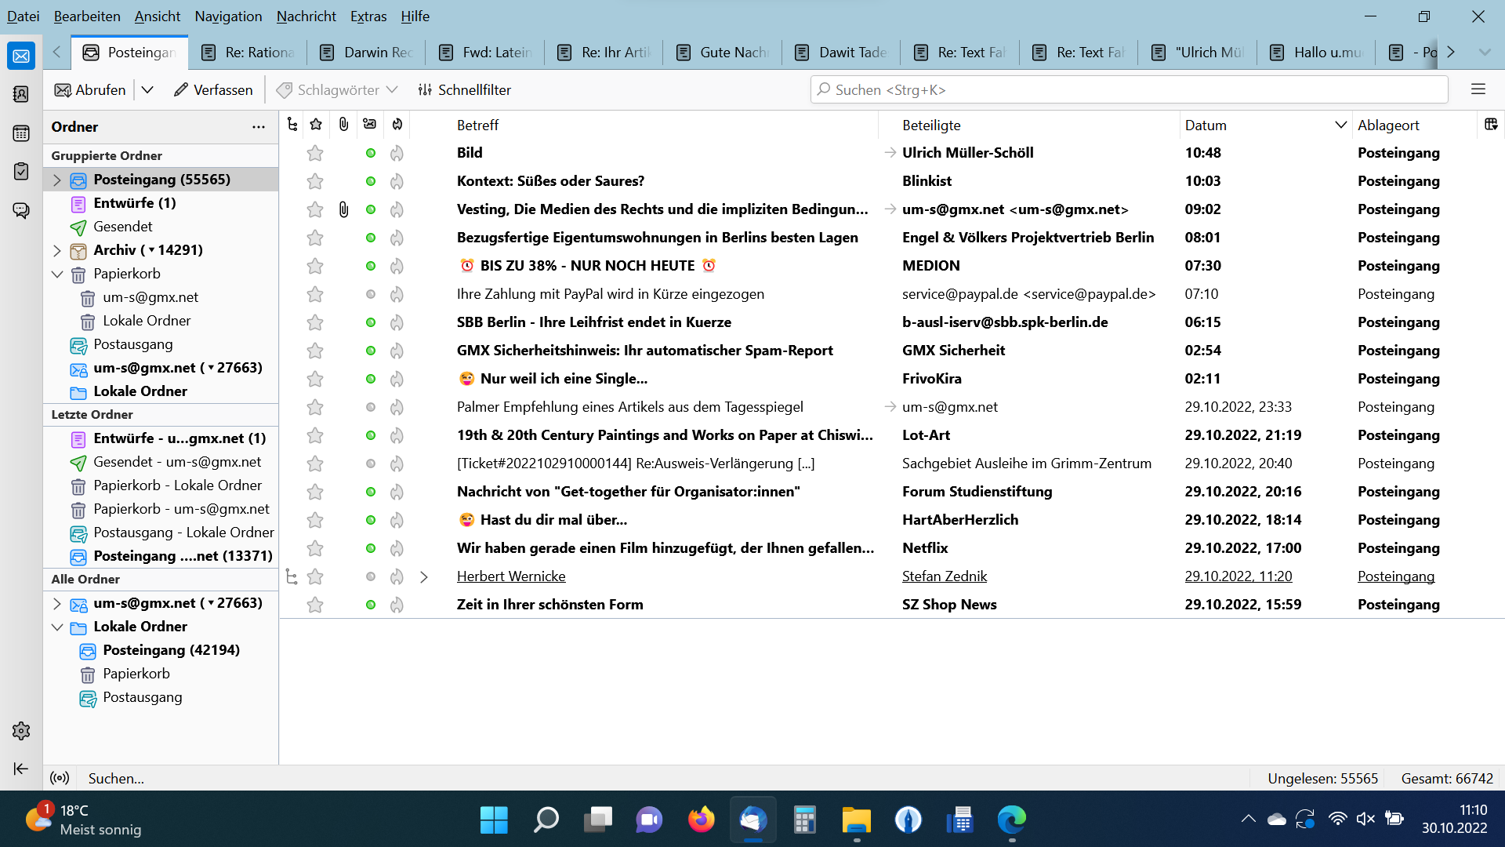Collapse the Papierkorb folder tree
Screen dimensions: 1505x847
(57, 274)
